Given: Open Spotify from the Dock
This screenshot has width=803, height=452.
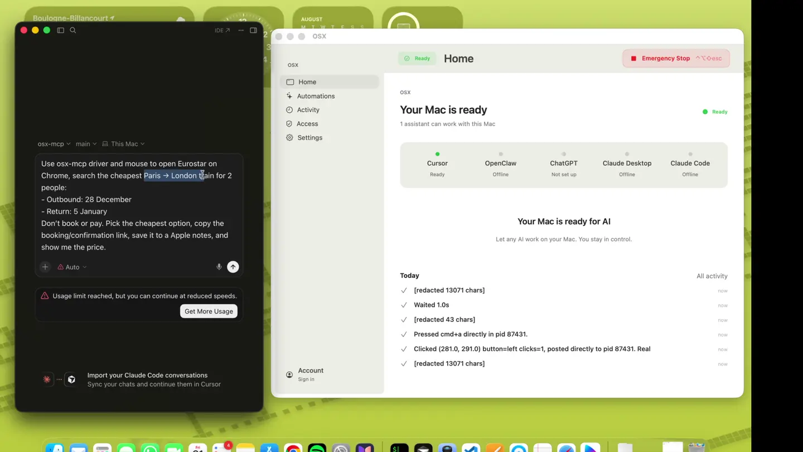Looking at the screenshot, I should 317,448.
